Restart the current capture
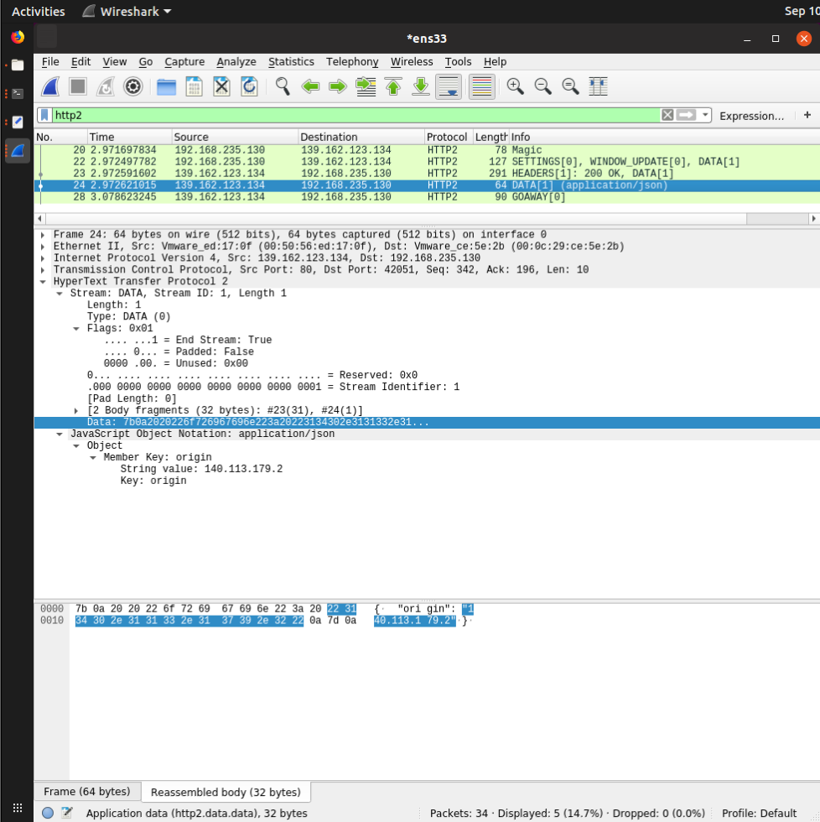Screen dimensions: 820x822 (106, 86)
